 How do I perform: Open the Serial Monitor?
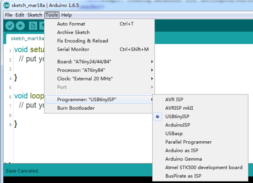[x=99, y=49]
